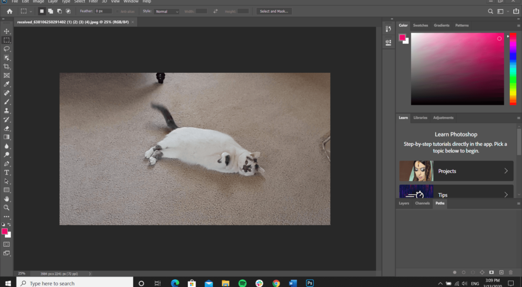Switch to the Layers tab
The height and width of the screenshot is (287, 522).
pyautogui.click(x=404, y=203)
